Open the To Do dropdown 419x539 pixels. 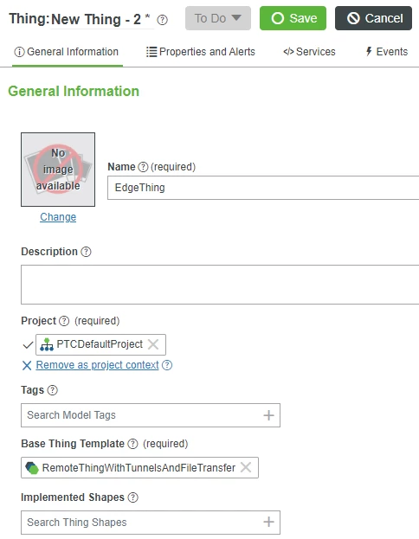tap(218, 18)
